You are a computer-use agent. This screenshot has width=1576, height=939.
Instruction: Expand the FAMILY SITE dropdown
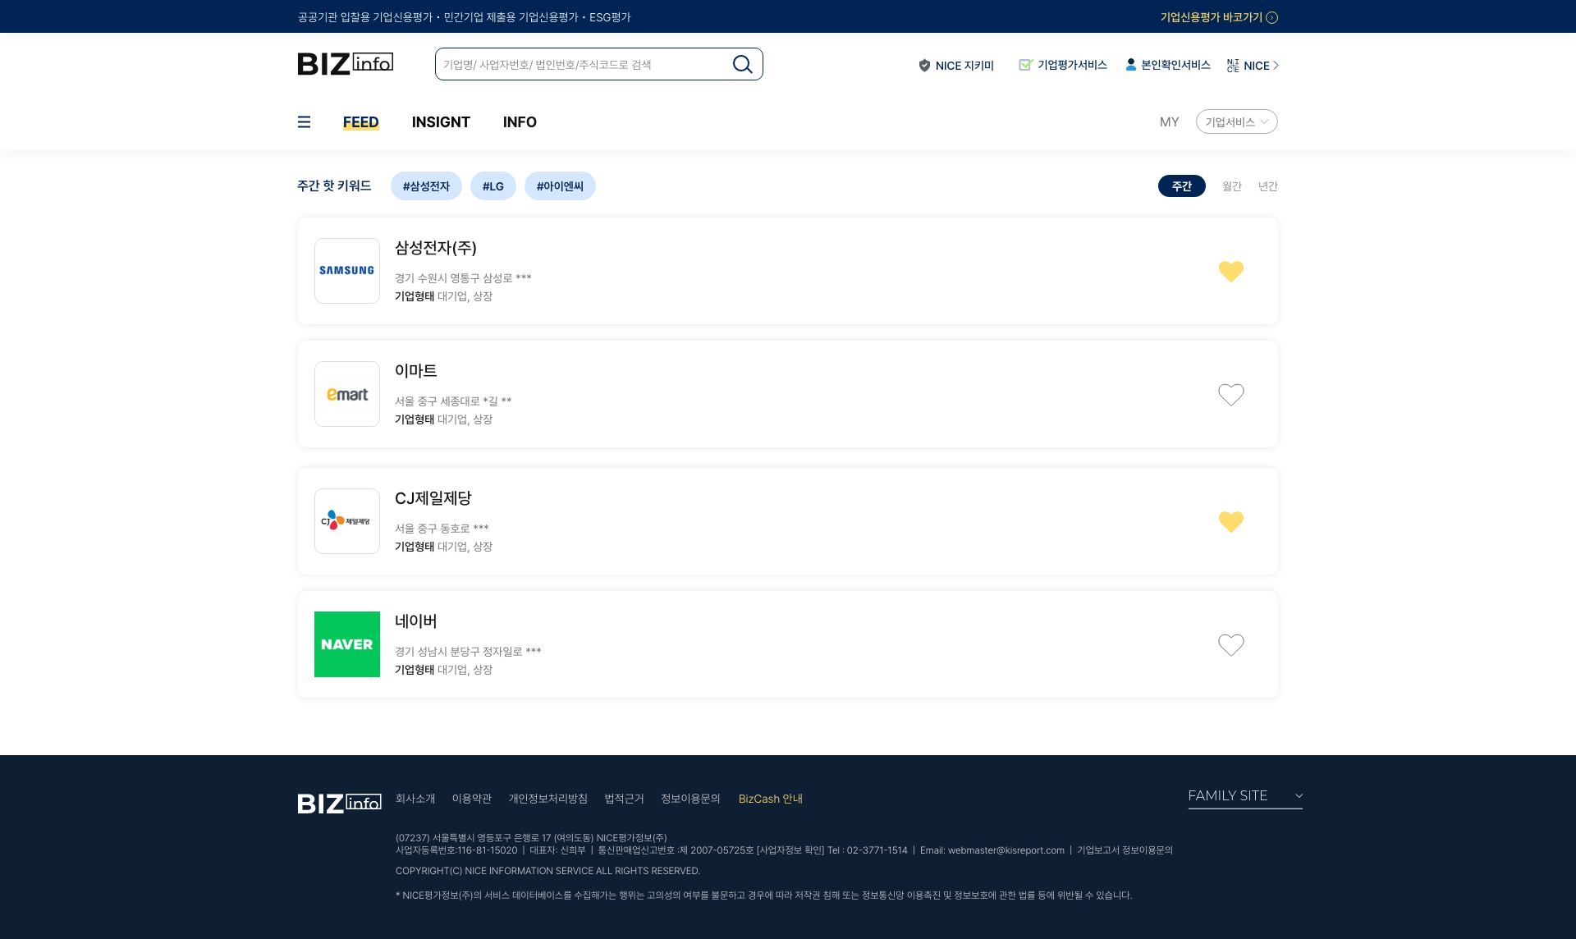(x=1245, y=796)
